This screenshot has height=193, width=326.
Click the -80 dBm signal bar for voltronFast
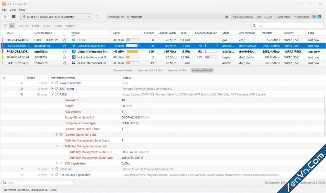133,63
